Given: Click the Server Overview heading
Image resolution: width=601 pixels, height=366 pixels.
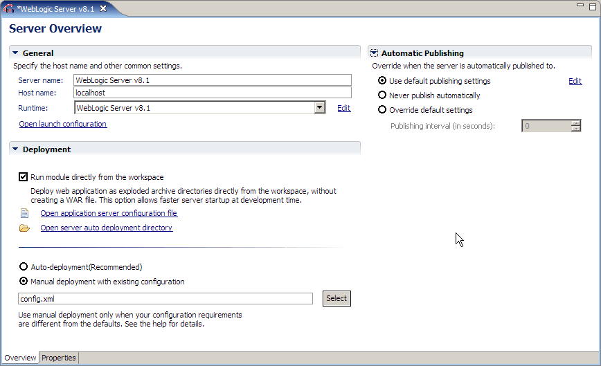Looking at the screenshot, I should [55, 28].
